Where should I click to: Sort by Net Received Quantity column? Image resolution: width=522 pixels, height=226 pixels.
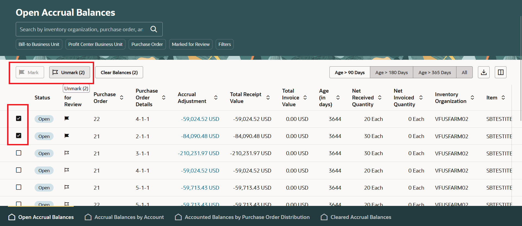click(380, 98)
